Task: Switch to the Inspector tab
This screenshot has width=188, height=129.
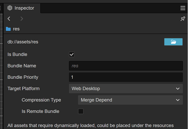Action: pos(24,8)
